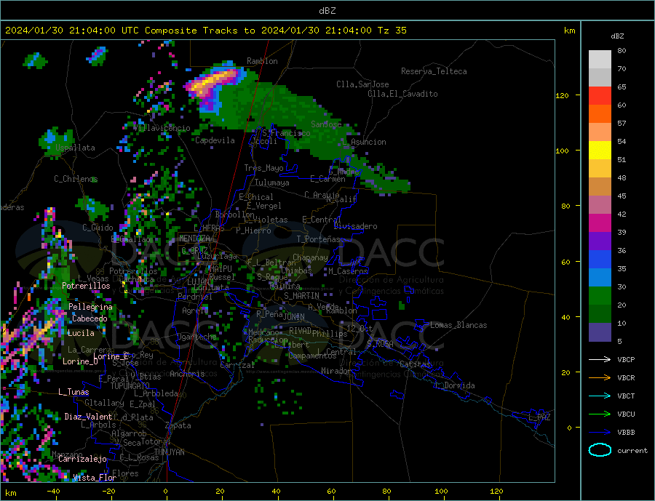The image size is (655, 501).
Task: Click the cyan VBCT arrow legend icon
Action: click(x=600, y=396)
